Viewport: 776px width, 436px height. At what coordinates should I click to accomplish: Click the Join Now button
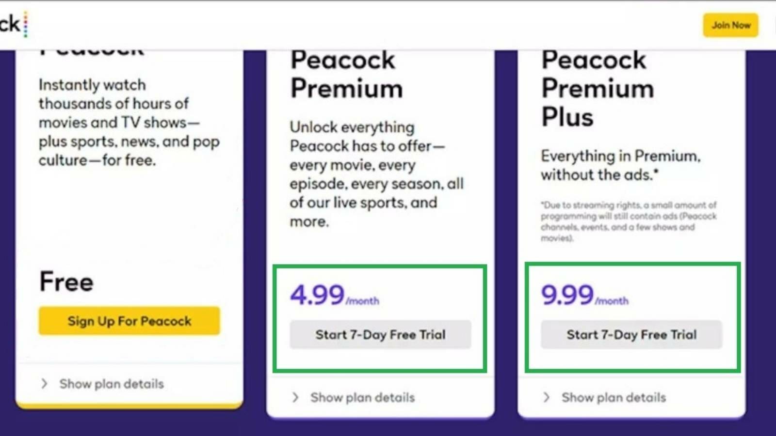[730, 25]
